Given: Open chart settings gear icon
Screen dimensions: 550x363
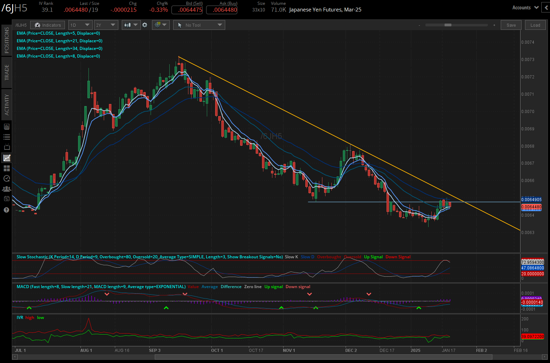Looking at the screenshot, I should coord(145,25).
